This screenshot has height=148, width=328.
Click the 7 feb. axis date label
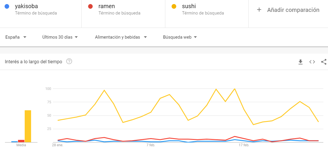click(x=150, y=145)
